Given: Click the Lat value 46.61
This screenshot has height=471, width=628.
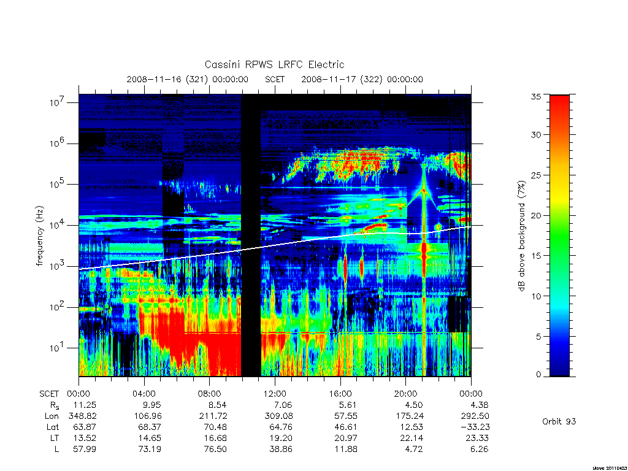Looking at the screenshot, I should point(346,427).
